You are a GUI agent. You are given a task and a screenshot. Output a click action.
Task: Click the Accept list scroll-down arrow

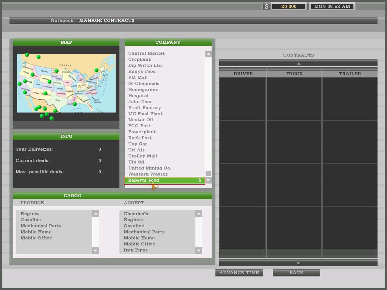pos(199,250)
